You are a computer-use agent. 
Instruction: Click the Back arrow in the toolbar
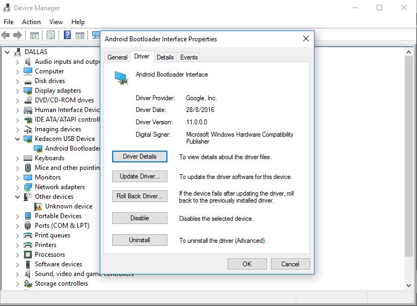[6, 35]
